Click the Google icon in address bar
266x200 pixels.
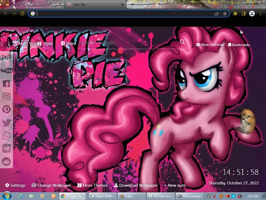33,14
